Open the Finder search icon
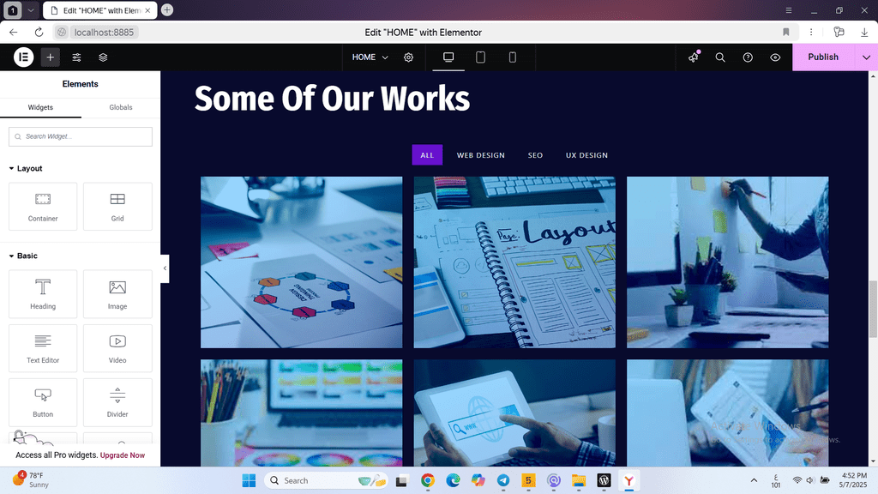The height and width of the screenshot is (494, 878). (720, 57)
